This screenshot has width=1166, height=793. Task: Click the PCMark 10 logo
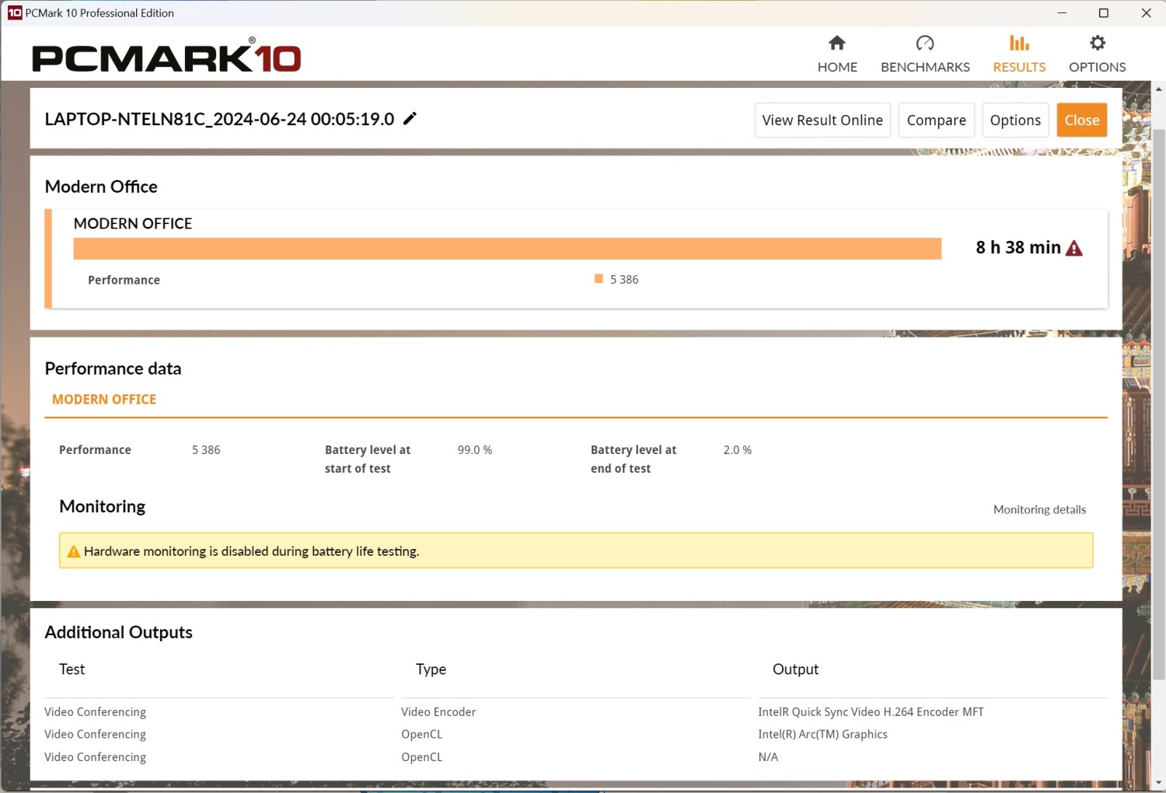[166, 56]
